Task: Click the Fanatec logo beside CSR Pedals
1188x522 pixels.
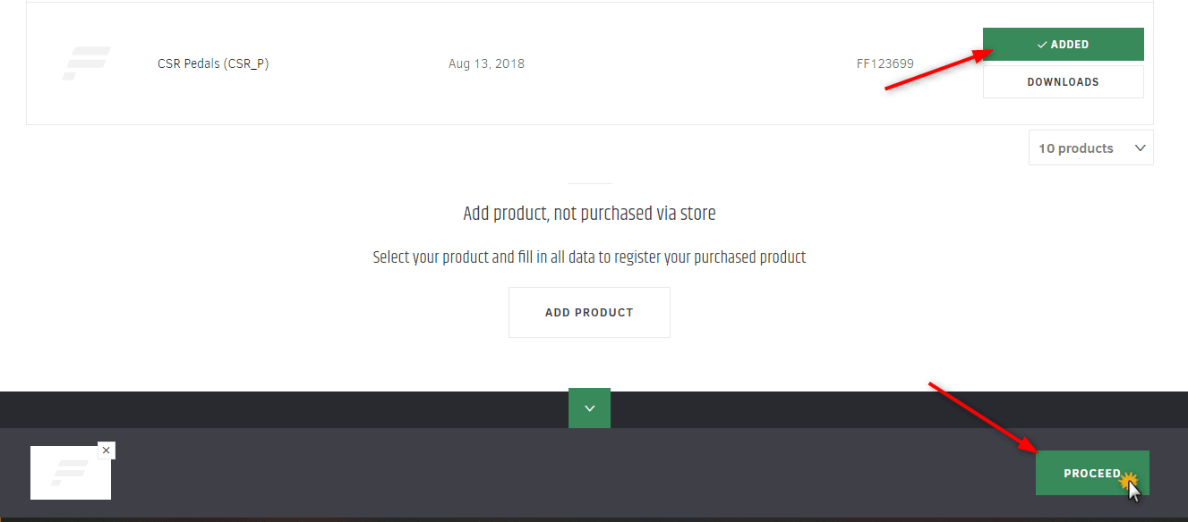Action: pos(86,63)
